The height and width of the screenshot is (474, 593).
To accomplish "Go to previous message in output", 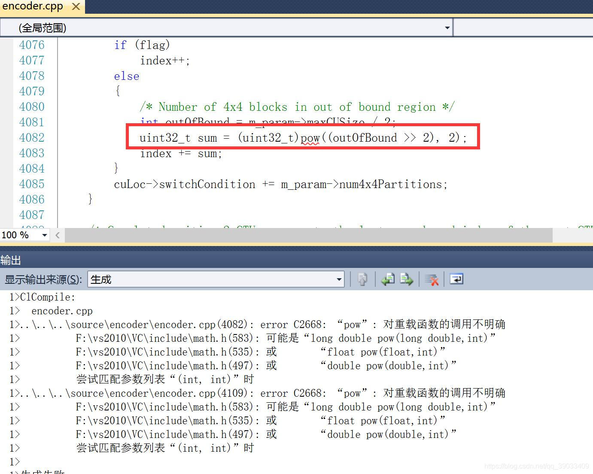I will (388, 280).
